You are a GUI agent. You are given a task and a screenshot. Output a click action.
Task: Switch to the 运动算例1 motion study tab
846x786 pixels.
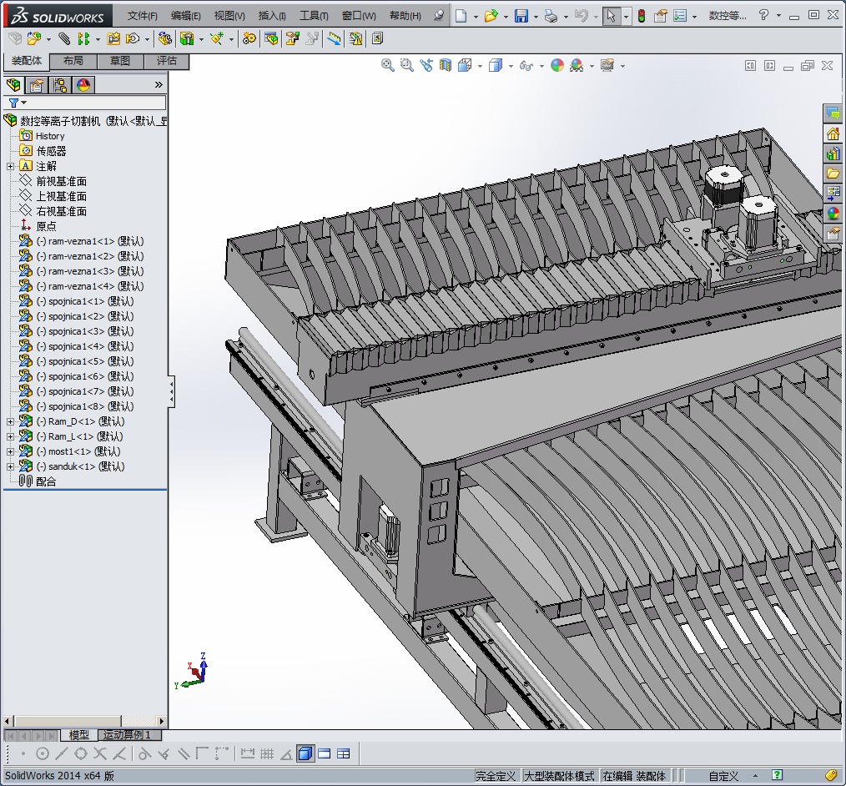127,735
